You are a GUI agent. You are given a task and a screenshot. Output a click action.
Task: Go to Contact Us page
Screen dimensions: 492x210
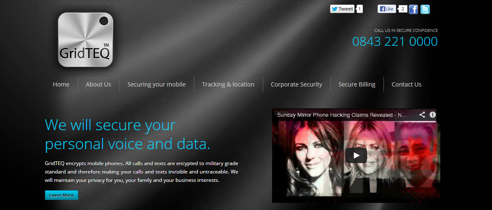pyautogui.click(x=406, y=84)
